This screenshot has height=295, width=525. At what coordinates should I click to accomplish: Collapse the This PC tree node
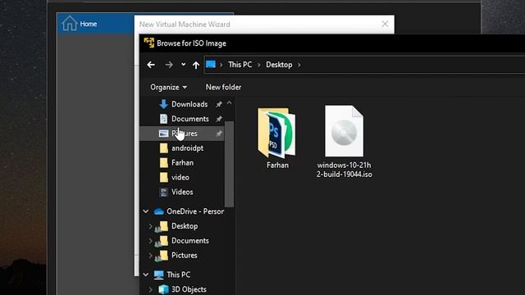coord(146,275)
